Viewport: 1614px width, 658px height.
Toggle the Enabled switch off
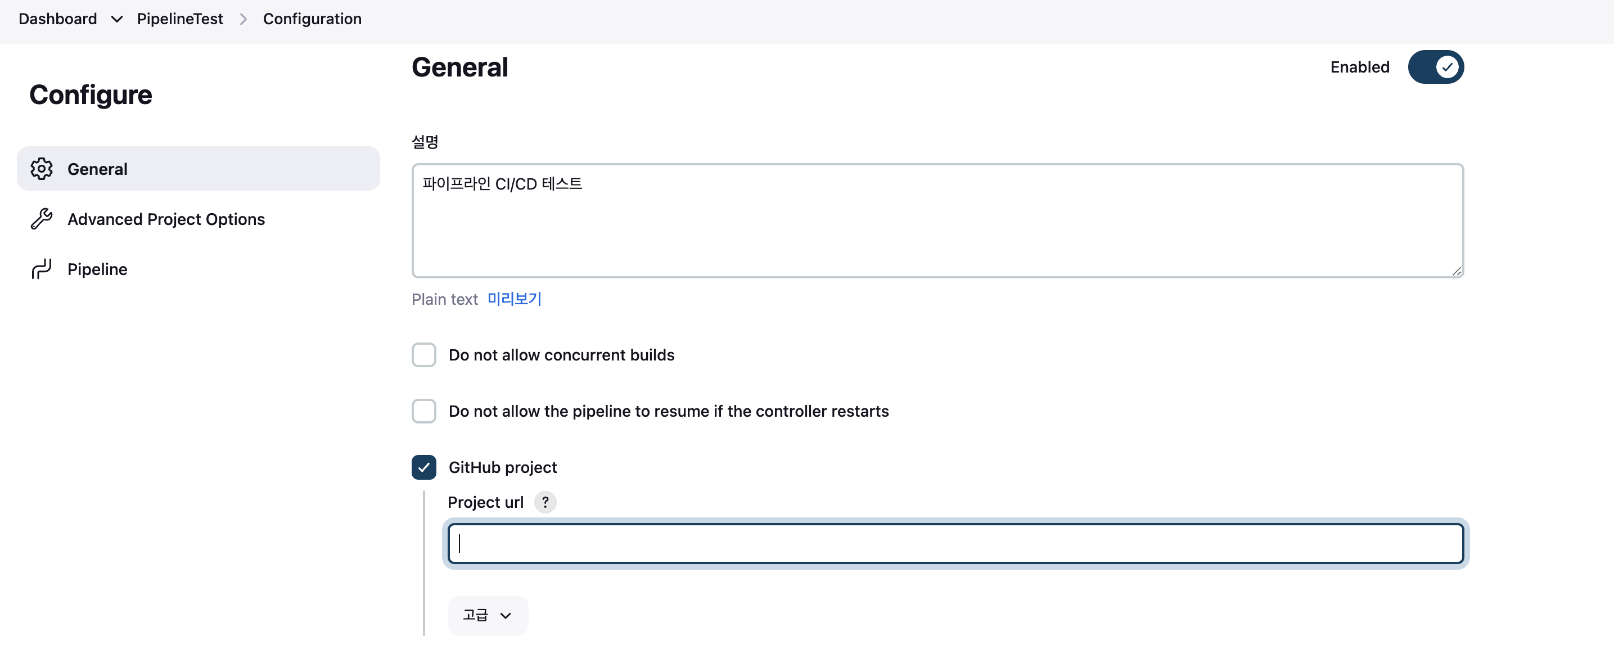[1435, 67]
